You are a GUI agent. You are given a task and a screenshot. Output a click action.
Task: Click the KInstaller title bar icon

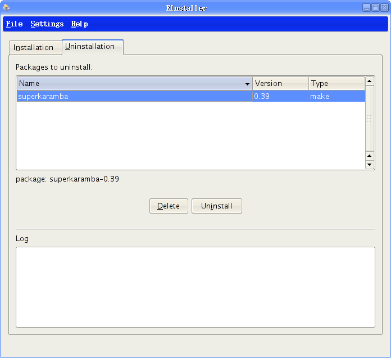click(6, 8)
